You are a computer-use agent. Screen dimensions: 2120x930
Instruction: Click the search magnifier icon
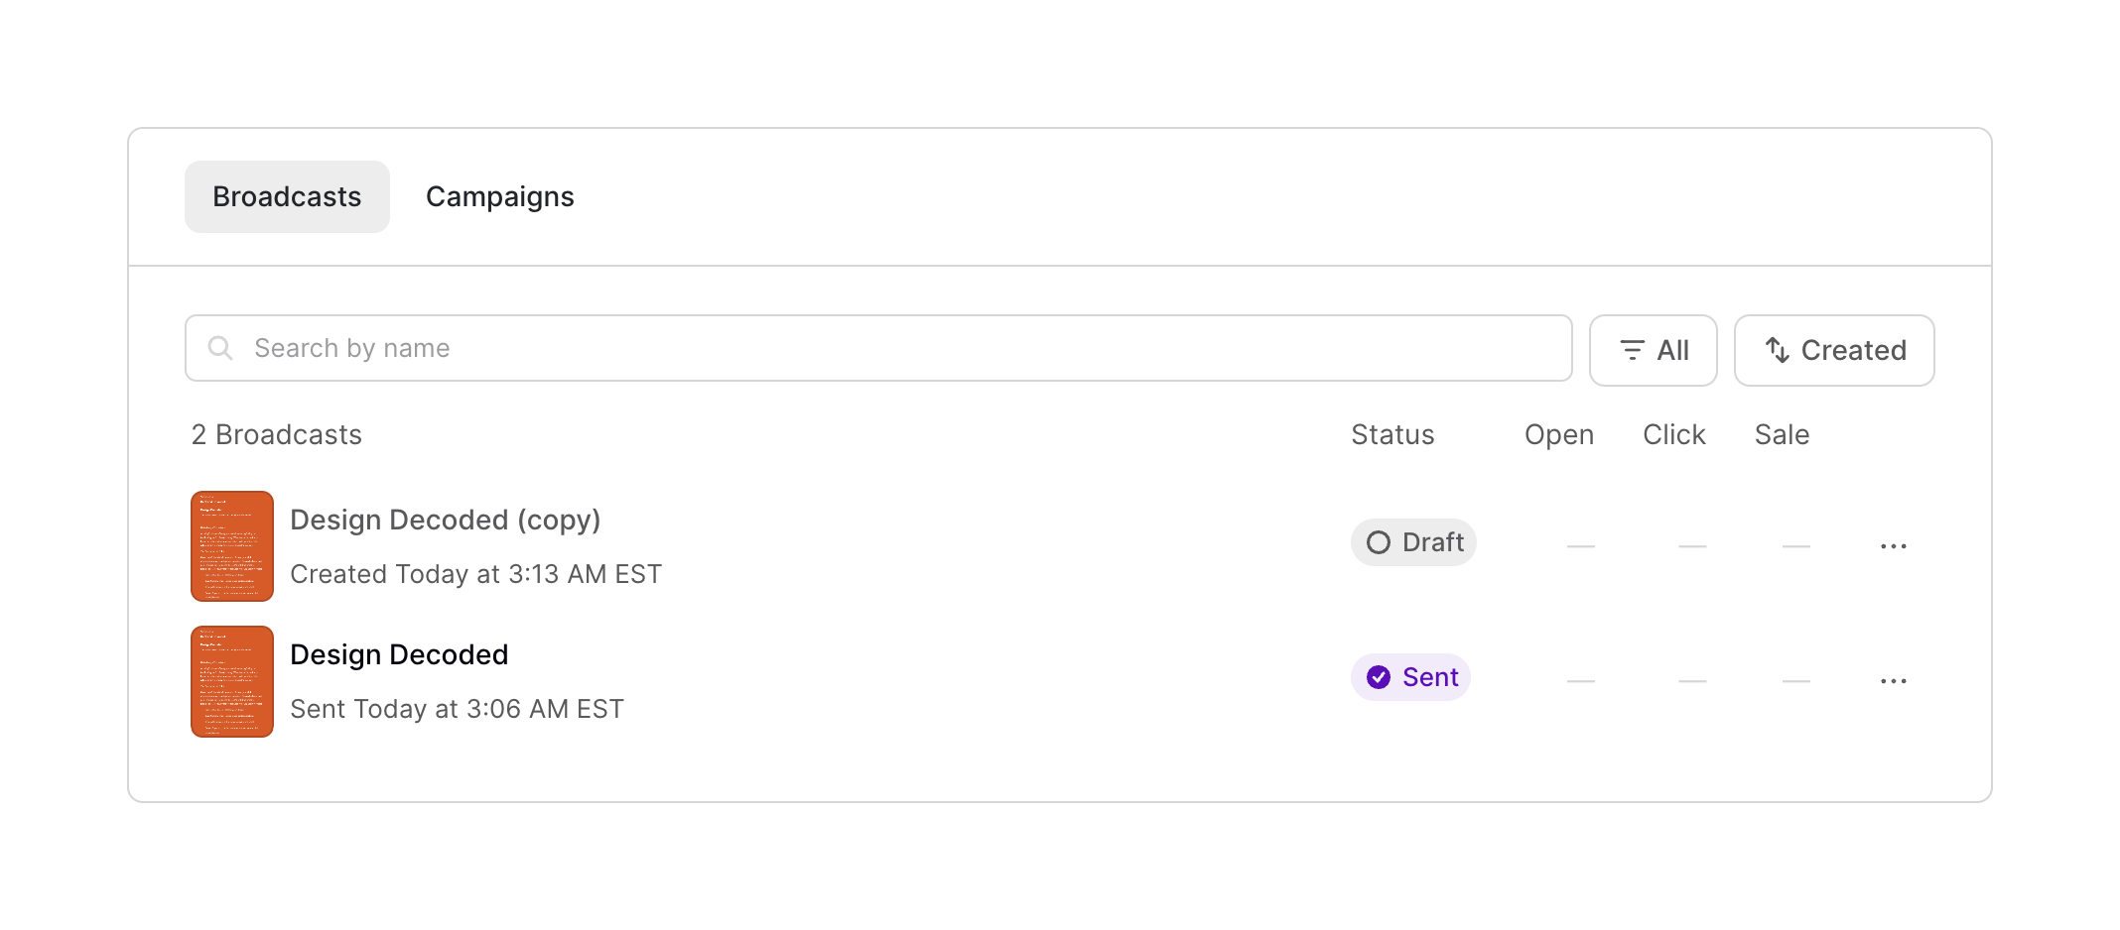tap(219, 348)
